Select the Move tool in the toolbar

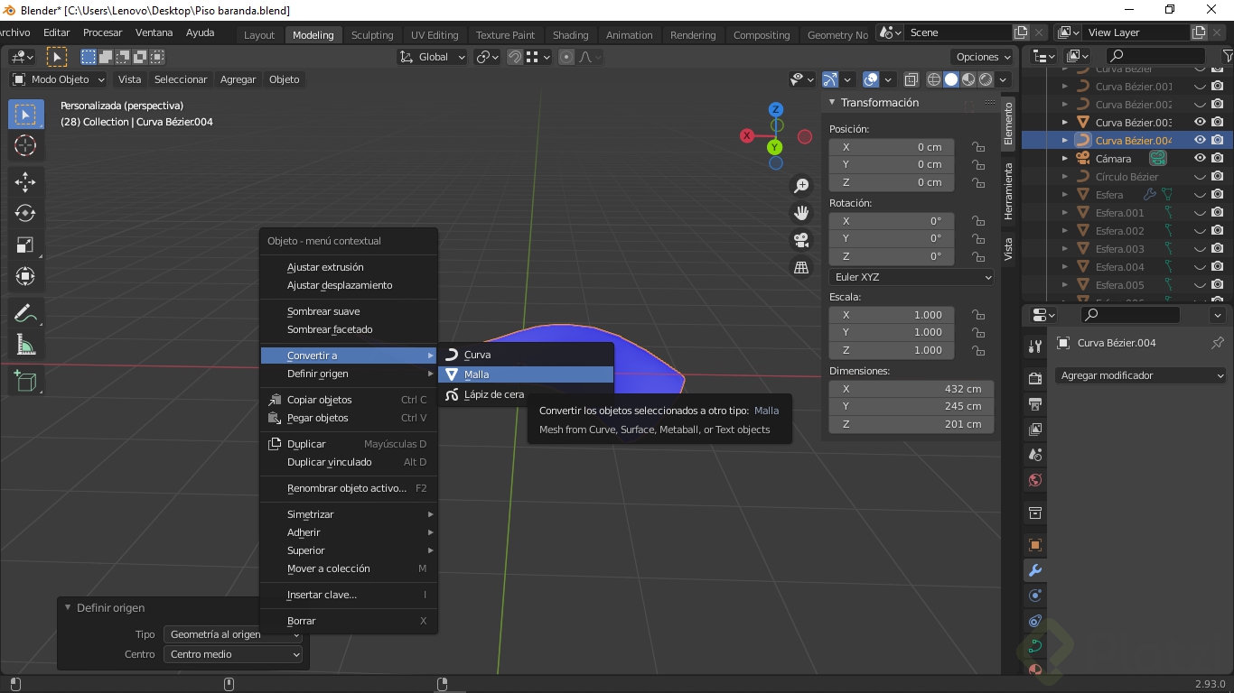click(x=25, y=181)
